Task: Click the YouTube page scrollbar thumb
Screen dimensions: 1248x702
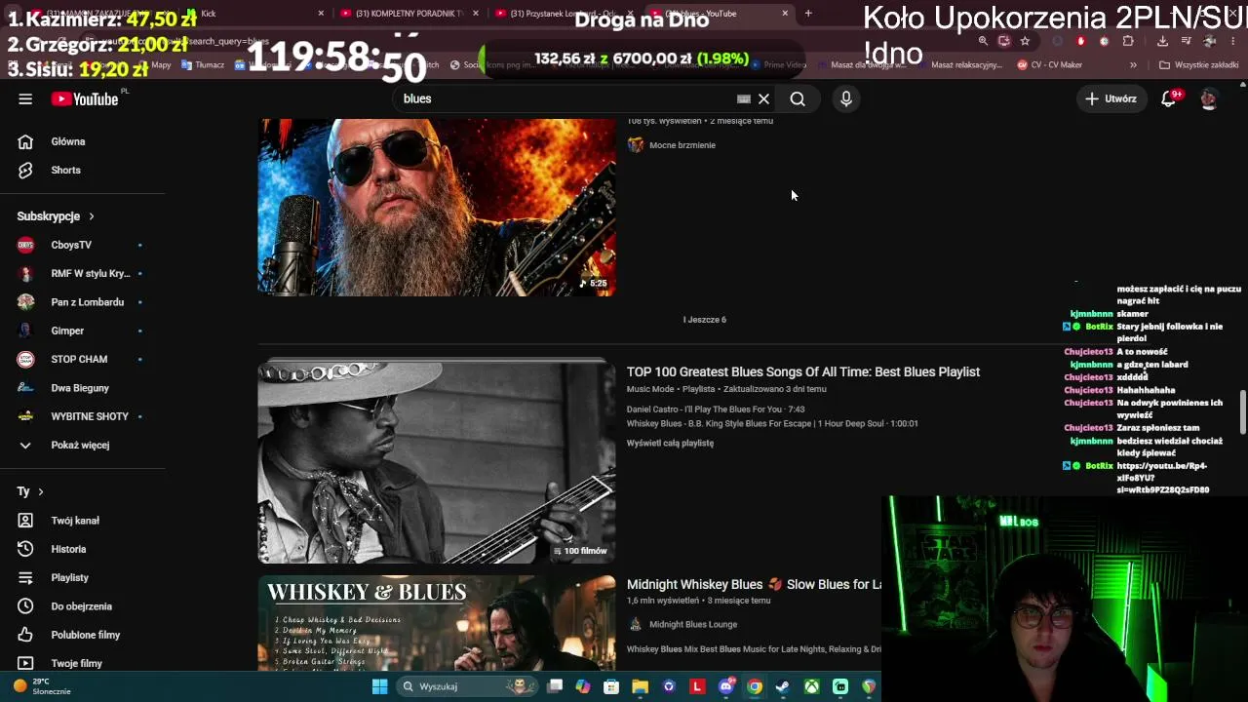Action: (x=1242, y=412)
